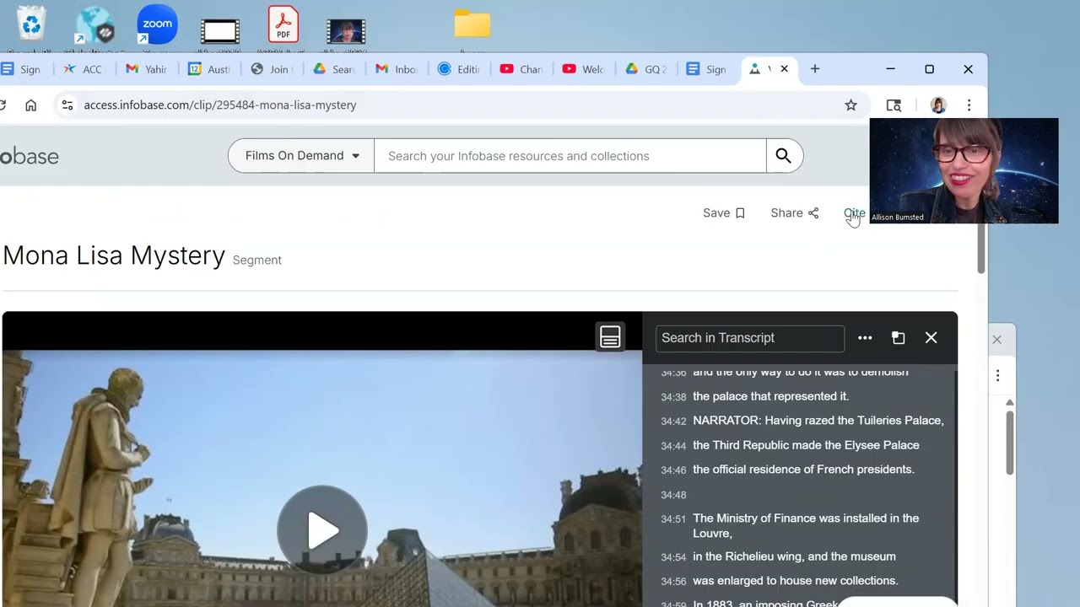View site information icon in address bar
Image resolution: width=1080 pixels, height=607 pixels.
click(x=67, y=105)
